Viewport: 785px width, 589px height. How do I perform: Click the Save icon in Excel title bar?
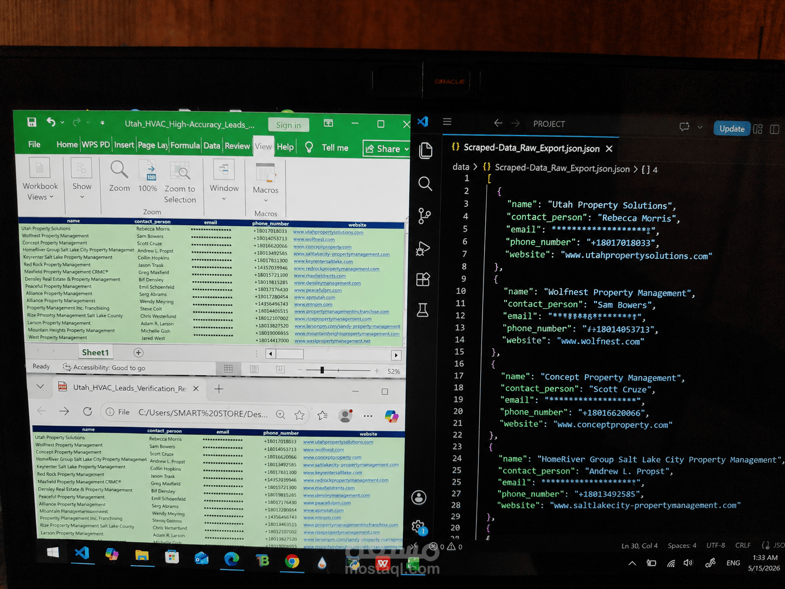[x=32, y=122]
